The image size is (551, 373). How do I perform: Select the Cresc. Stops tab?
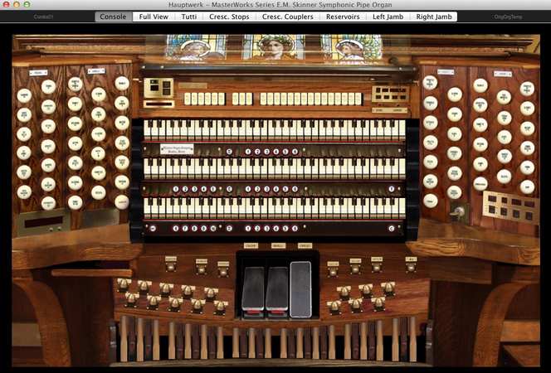click(229, 17)
